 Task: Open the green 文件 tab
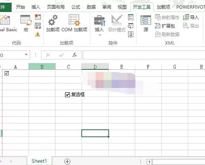point(5,7)
